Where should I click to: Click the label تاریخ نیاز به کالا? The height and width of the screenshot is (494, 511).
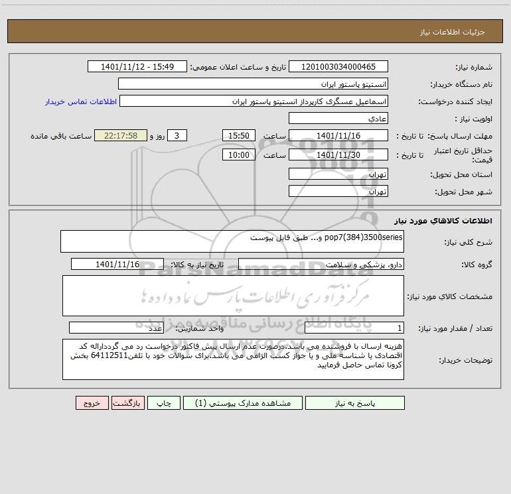click(198, 265)
